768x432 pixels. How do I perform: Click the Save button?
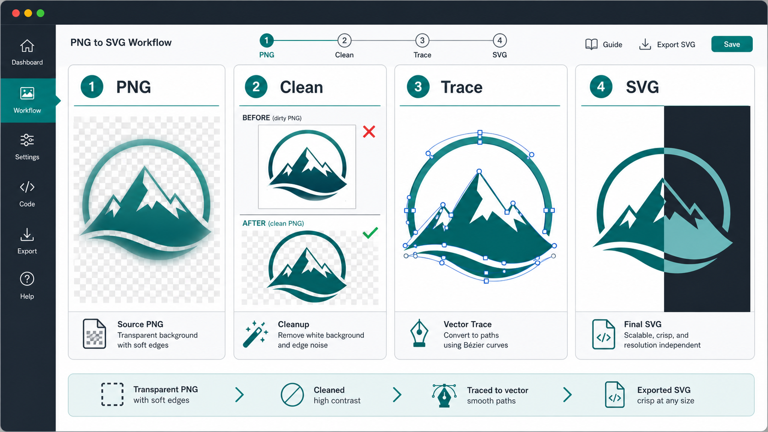click(x=732, y=44)
